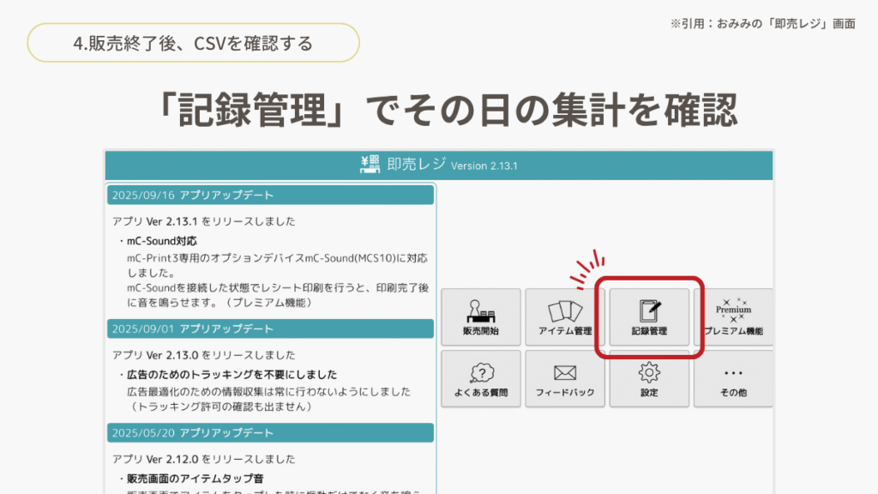Open 販売開始 to start selling
The image size is (878, 494).
[x=480, y=316]
